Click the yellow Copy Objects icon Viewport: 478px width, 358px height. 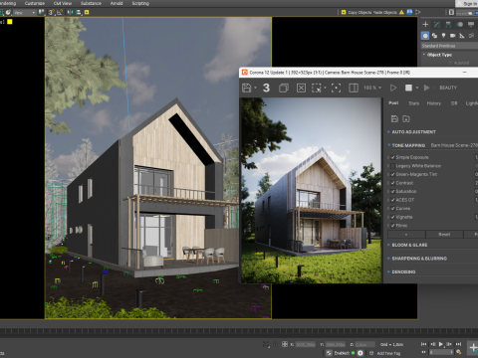[x=344, y=12]
